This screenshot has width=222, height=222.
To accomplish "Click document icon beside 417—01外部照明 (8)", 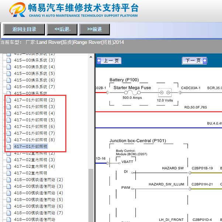I will (x=9, y=140).
